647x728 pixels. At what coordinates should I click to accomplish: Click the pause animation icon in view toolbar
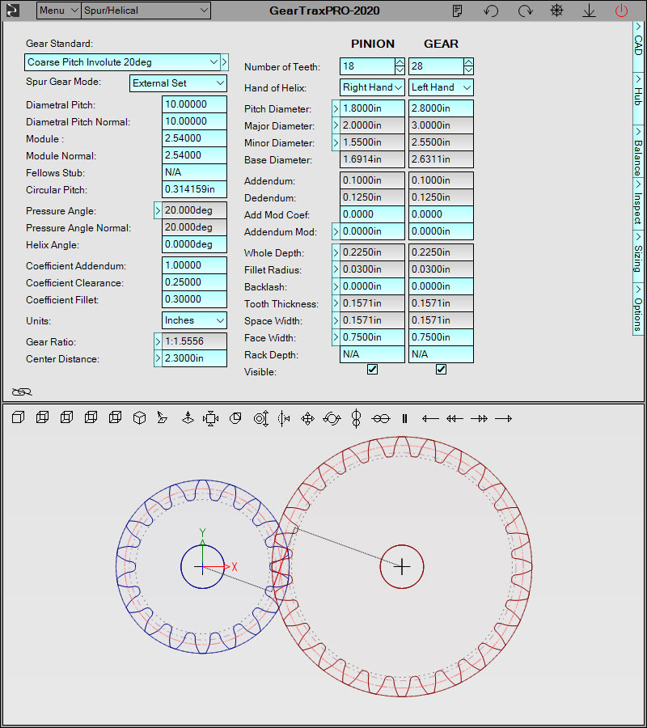(x=405, y=418)
